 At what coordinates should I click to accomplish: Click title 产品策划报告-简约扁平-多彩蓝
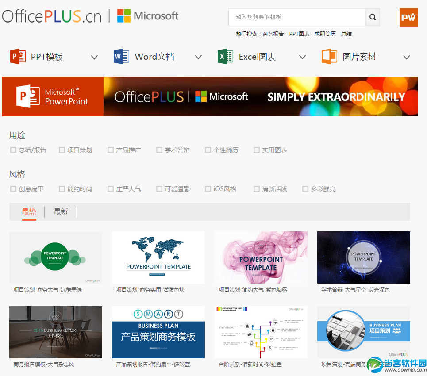[153, 364]
